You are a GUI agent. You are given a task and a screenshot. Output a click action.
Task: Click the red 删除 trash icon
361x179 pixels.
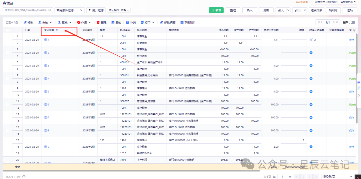tap(98, 22)
